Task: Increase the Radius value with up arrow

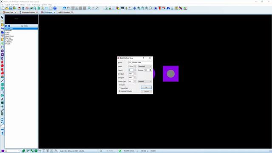Action: click(x=150, y=69)
